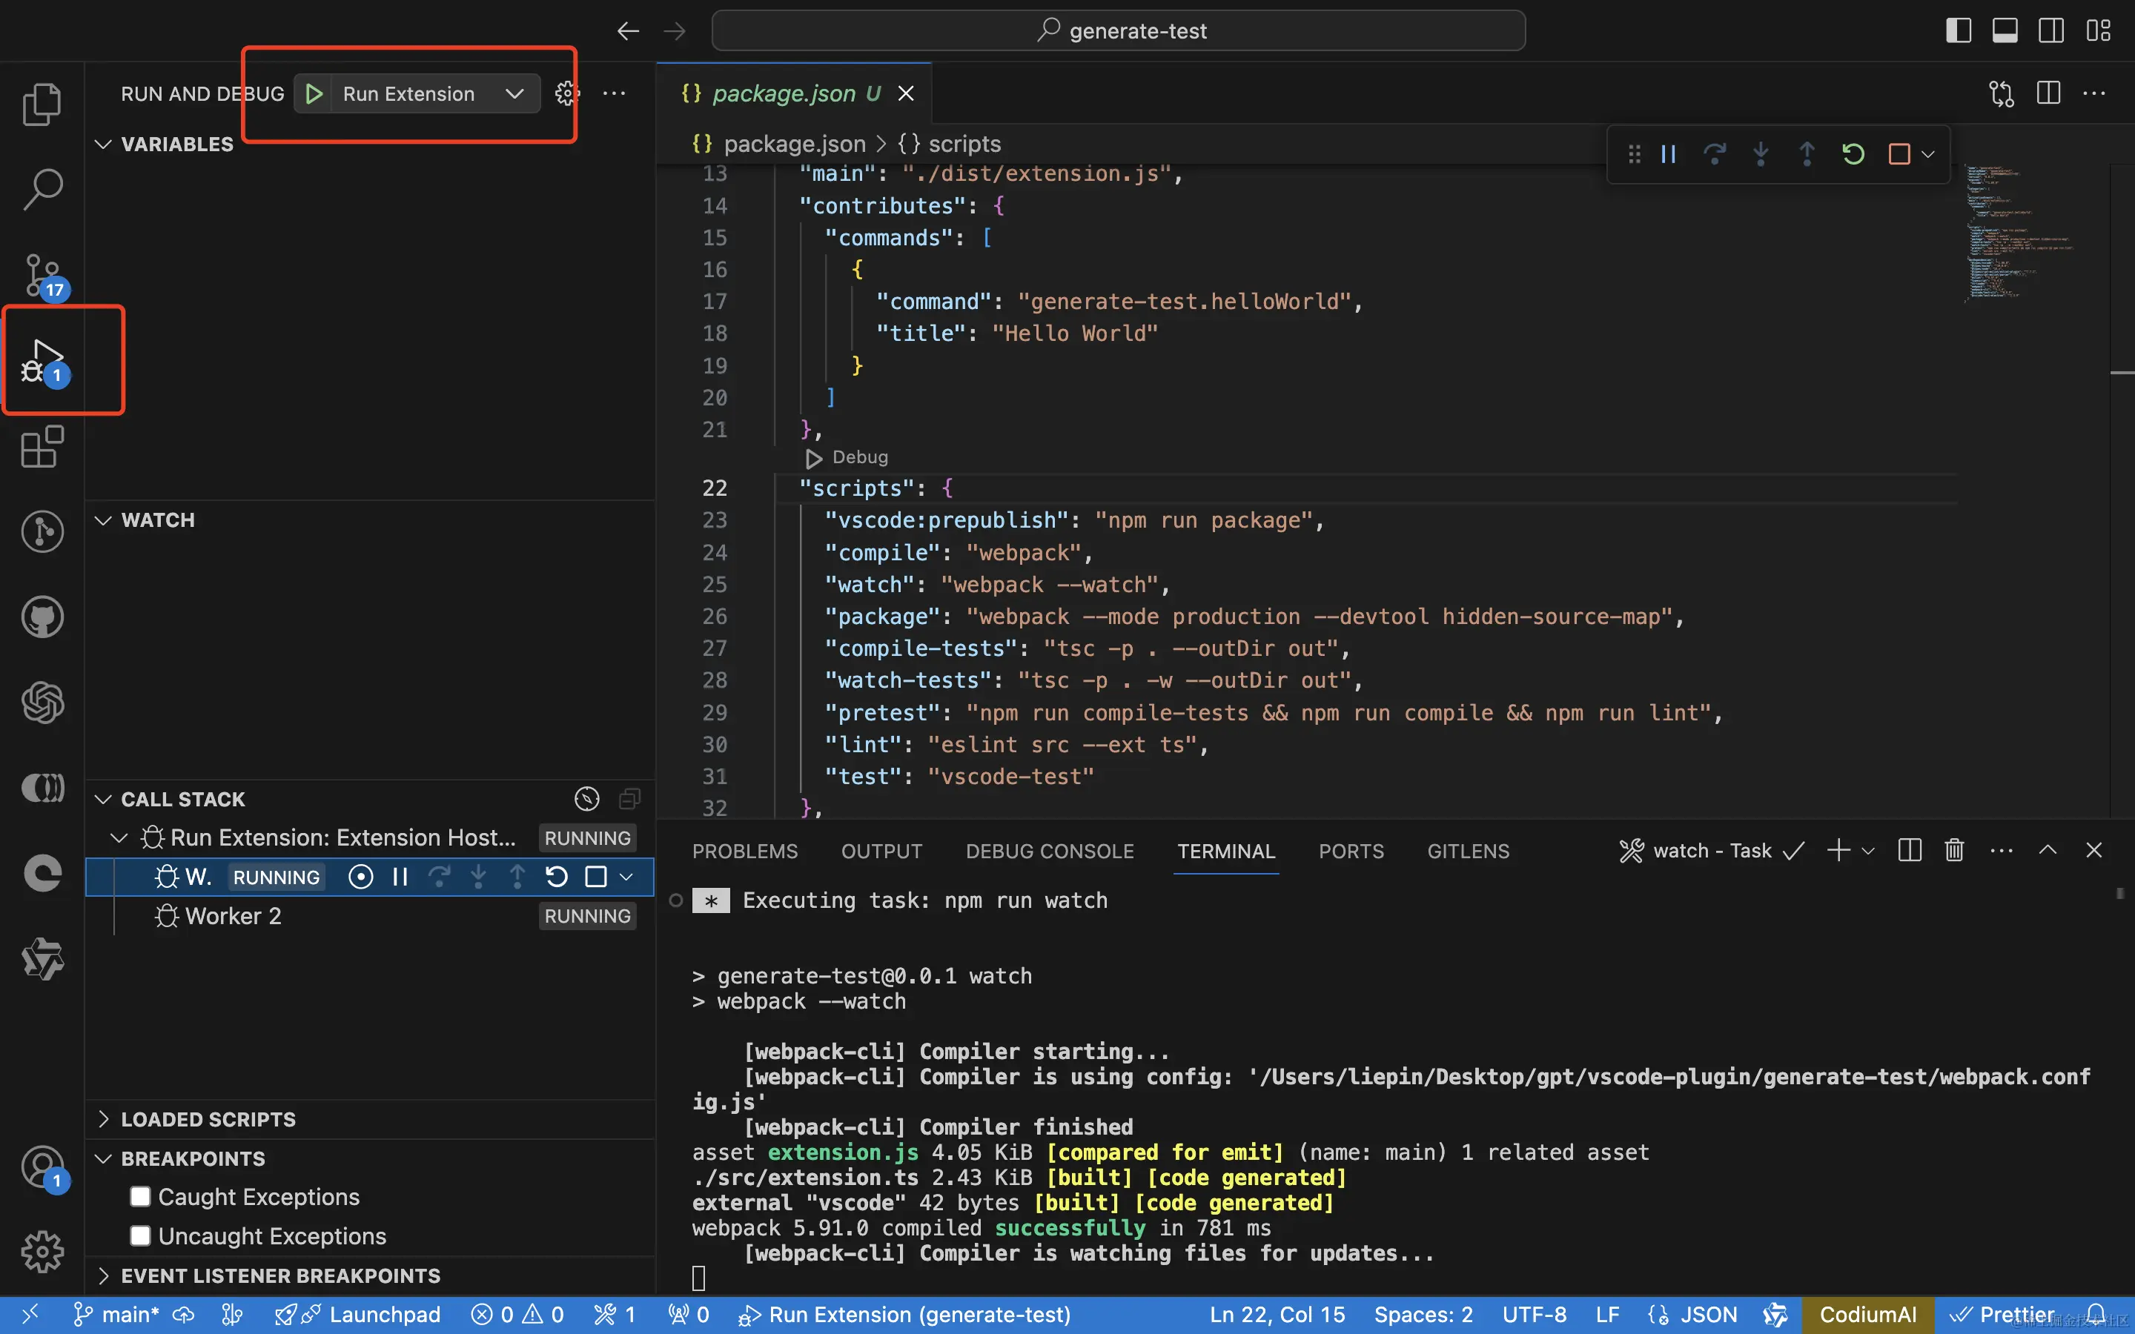The width and height of the screenshot is (2135, 1334).
Task: Open Source Control view with 17 badge
Action: coord(42,275)
